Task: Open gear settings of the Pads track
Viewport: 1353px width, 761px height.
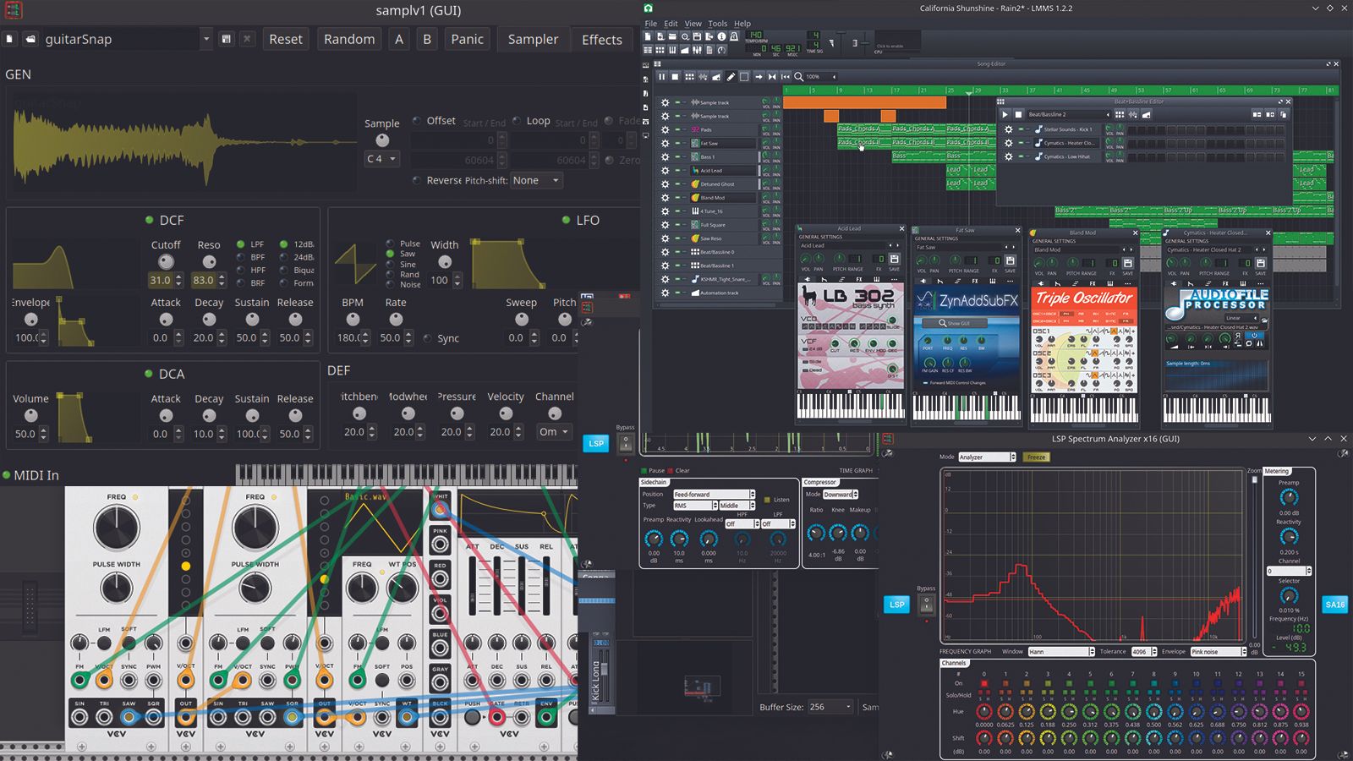Action: 665,129
